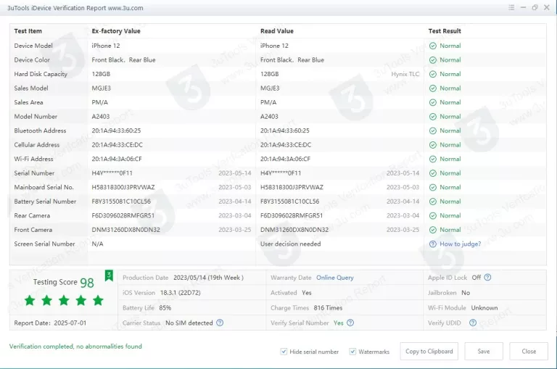Click User decision needed text
This screenshot has height=369, width=557.
pyautogui.click(x=291, y=244)
